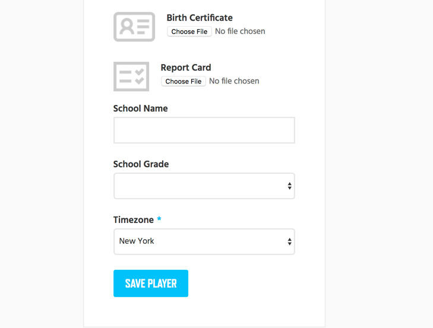Viewport: 433px width, 328px height.
Task: Save the player with the blue button
Action: 151,284
